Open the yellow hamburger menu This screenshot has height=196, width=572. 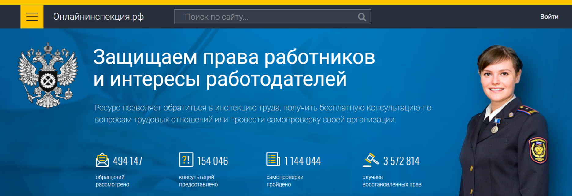32,17
